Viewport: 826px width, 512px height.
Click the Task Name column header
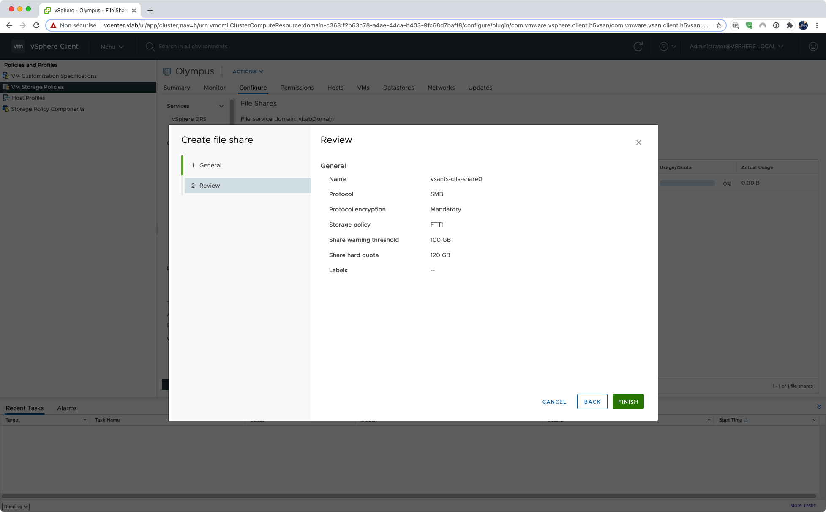click(x=107, y=420)
